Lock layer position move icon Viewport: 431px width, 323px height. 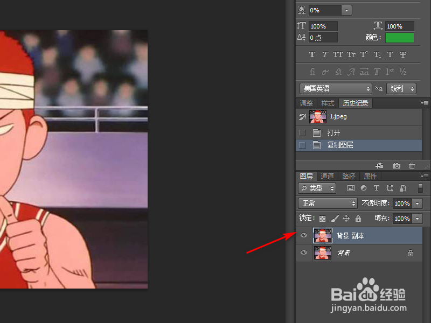[x=346, y=219]
